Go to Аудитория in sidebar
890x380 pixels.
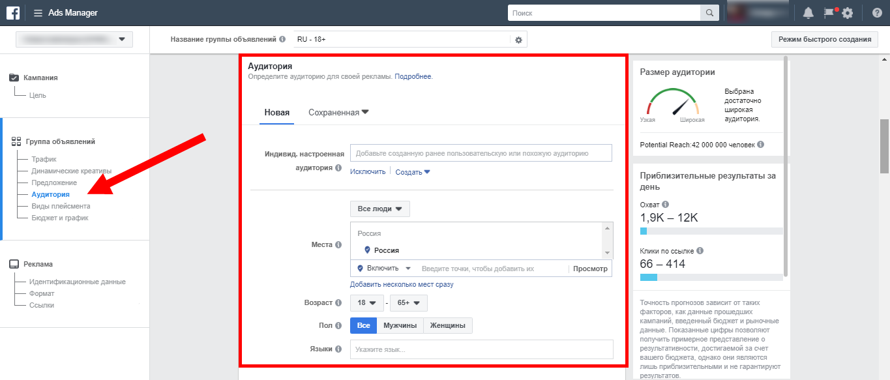pos(50,194)
